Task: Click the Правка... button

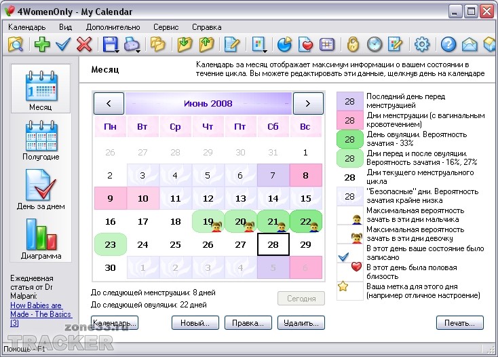Action: (x=248, y=323)
